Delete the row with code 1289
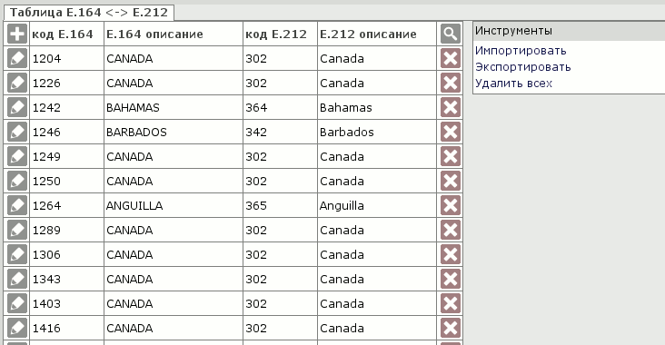The image size is (665, 345). coord(451,230)
